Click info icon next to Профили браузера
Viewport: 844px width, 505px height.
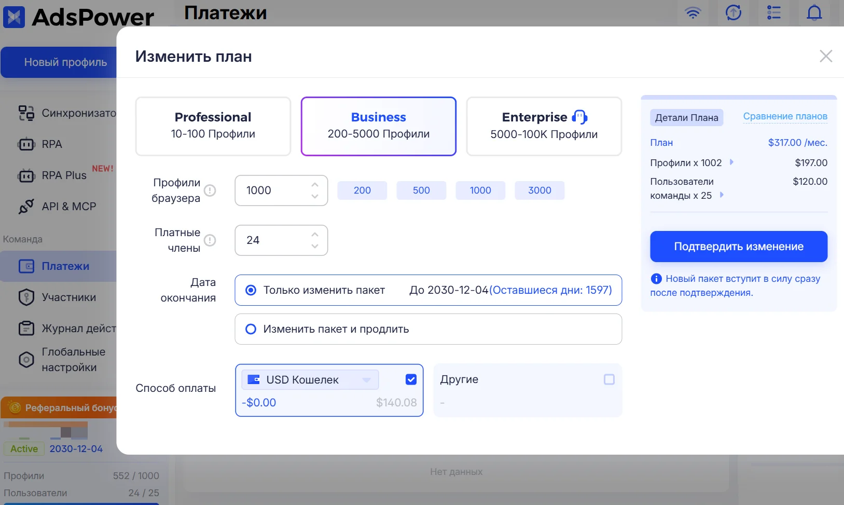click(x=210, y=190)
